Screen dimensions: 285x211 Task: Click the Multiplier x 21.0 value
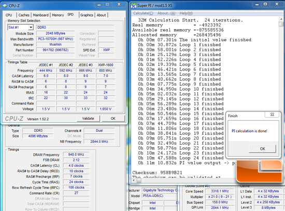point(220,196)
